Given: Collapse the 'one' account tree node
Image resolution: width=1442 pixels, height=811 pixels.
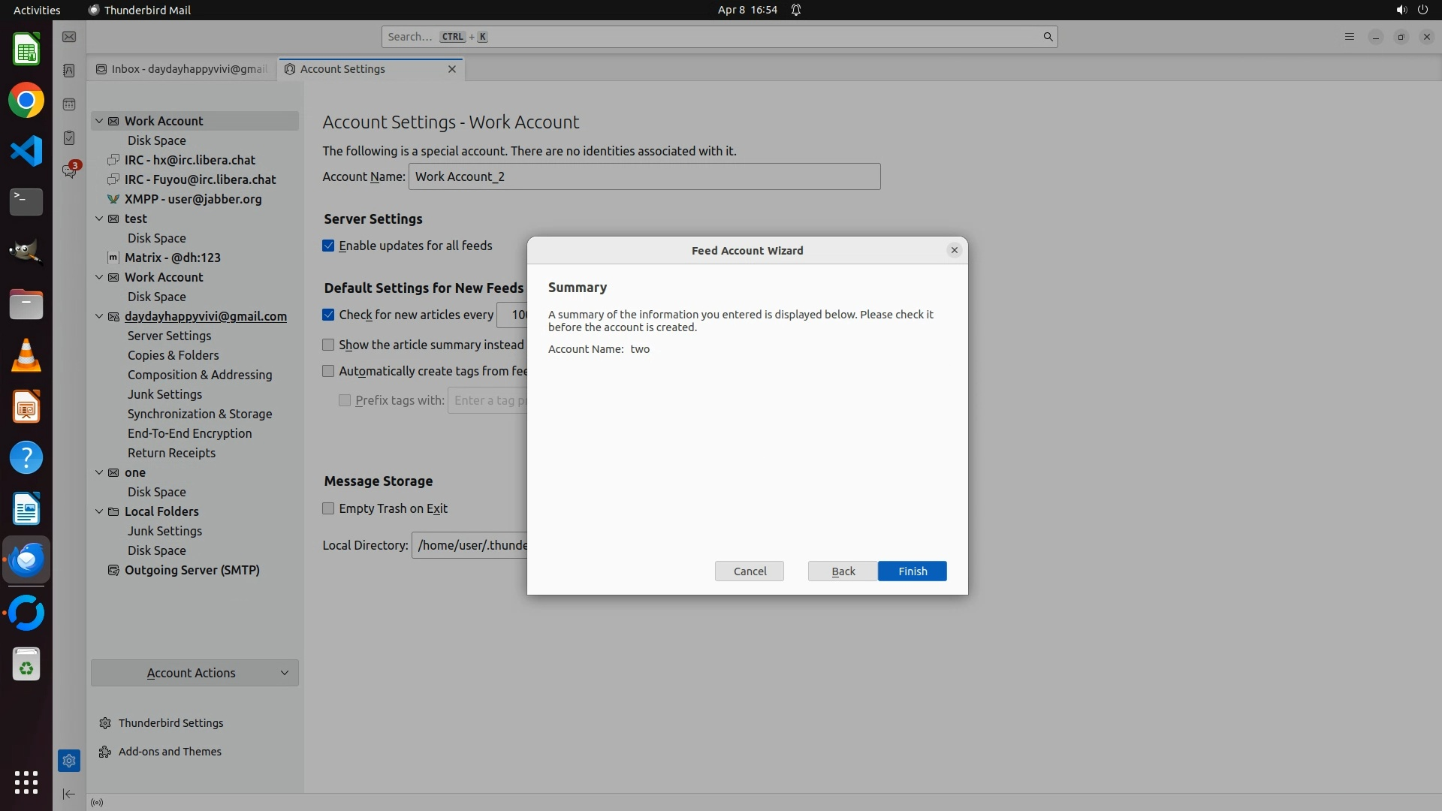Looking at the screenshot, I should [x=99, y=472].
